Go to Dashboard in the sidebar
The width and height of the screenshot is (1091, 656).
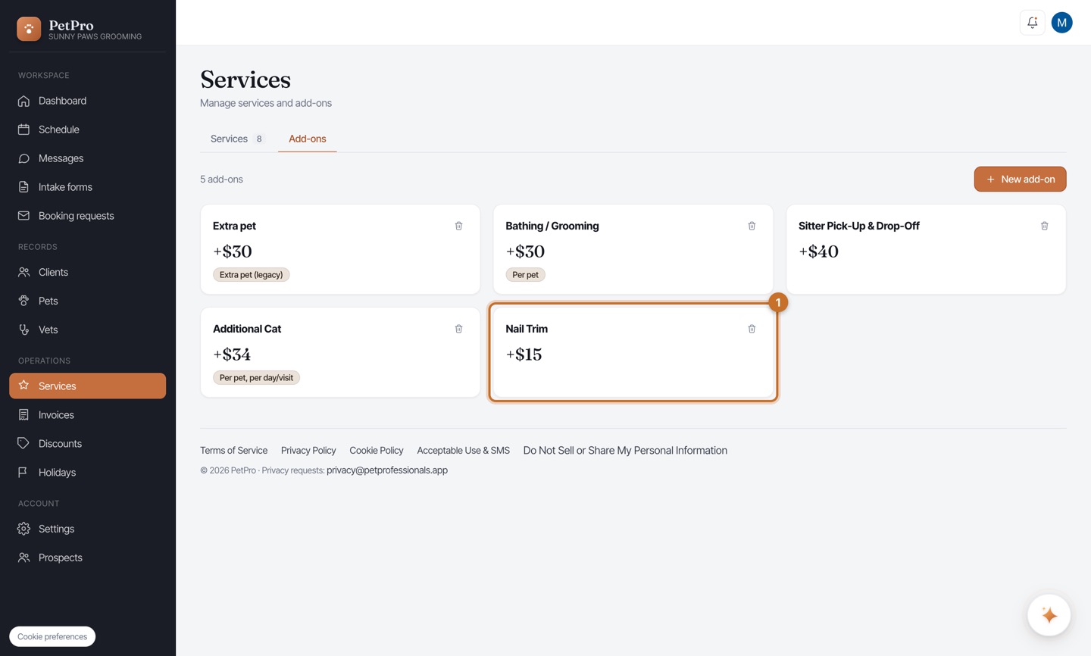tap(87, 101)
